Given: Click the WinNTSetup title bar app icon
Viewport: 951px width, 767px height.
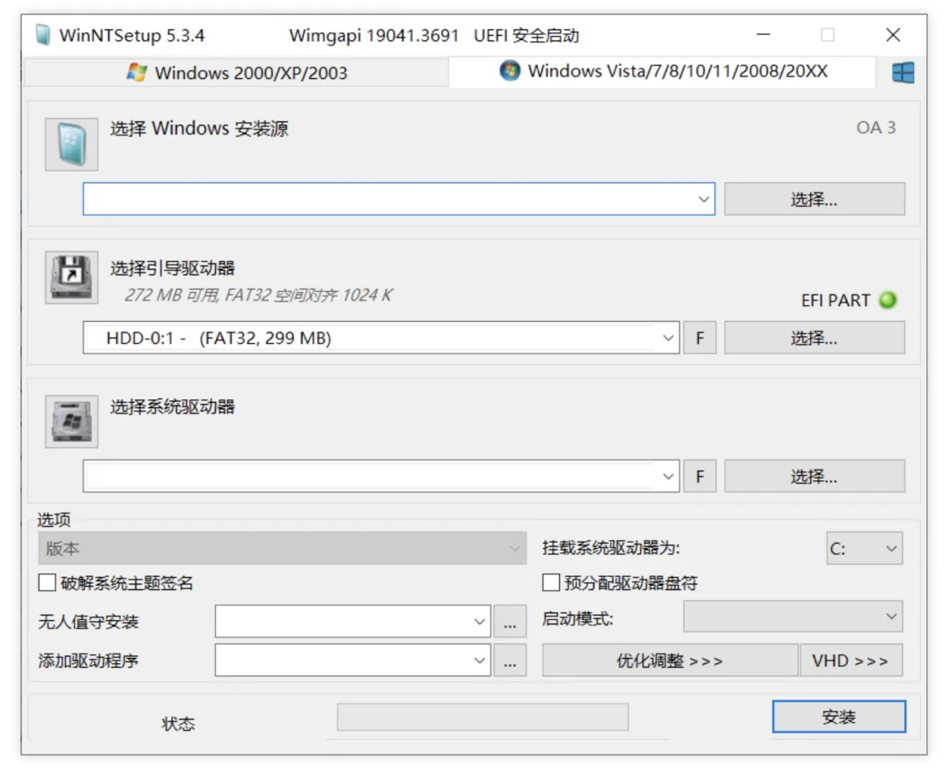Looking at the screenshot, I should click(42, 34).
